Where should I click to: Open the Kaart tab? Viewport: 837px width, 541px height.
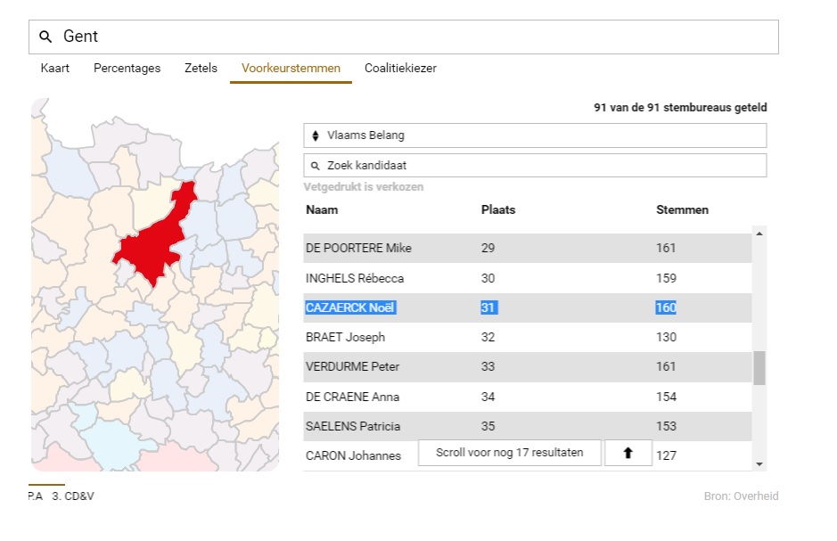click(55, 69)
